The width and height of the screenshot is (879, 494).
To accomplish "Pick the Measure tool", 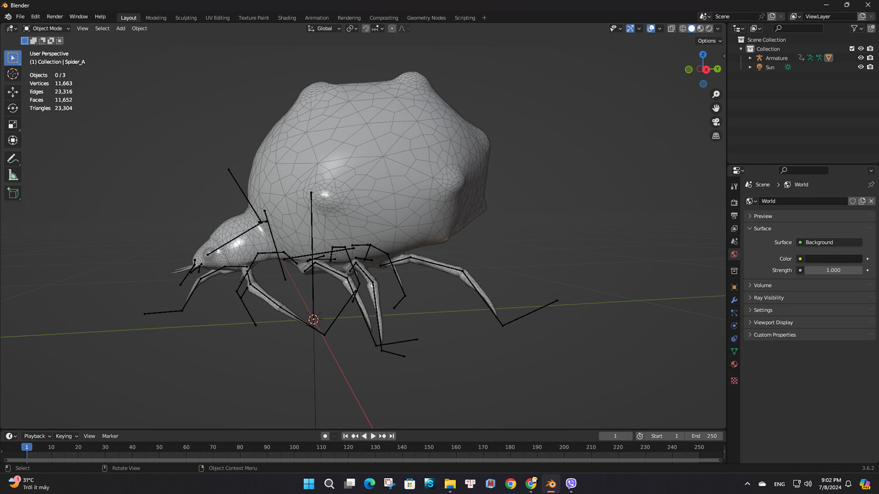I will pos(13,175).
